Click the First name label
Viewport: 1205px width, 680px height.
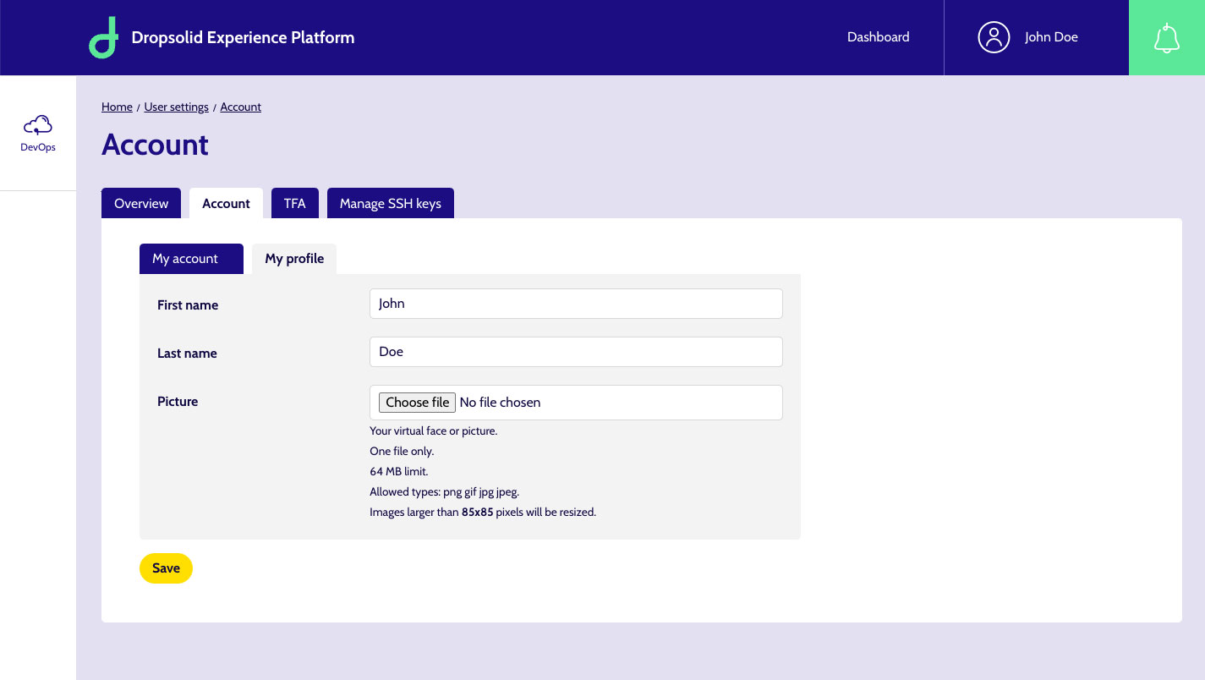click(188, 305)
